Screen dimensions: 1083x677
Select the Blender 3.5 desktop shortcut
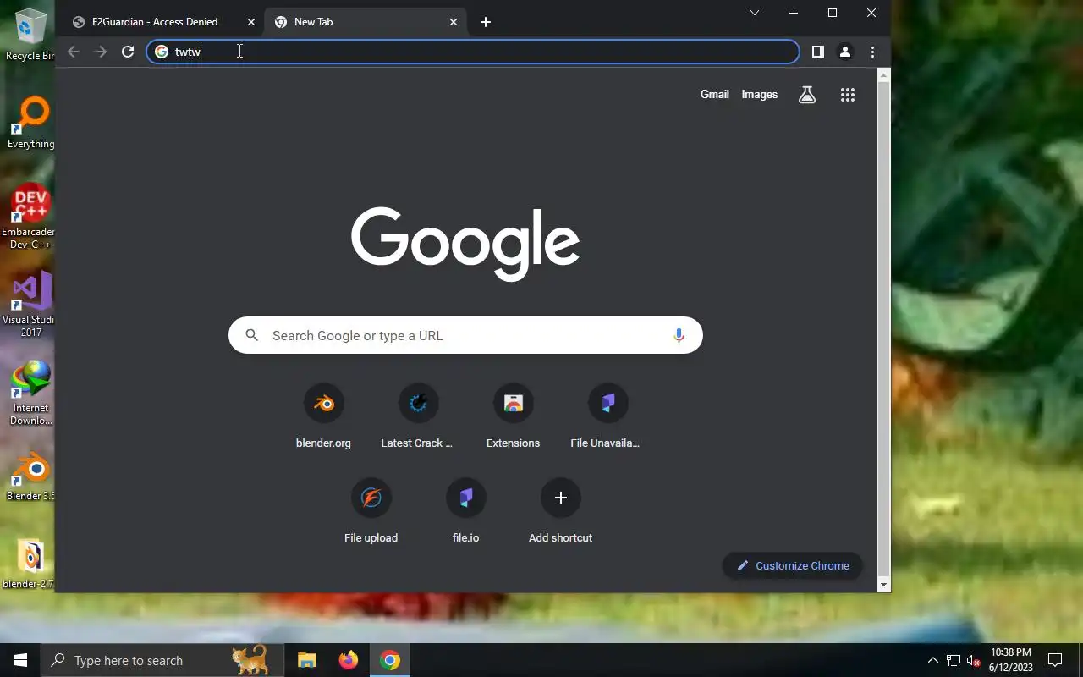point(30,476)
